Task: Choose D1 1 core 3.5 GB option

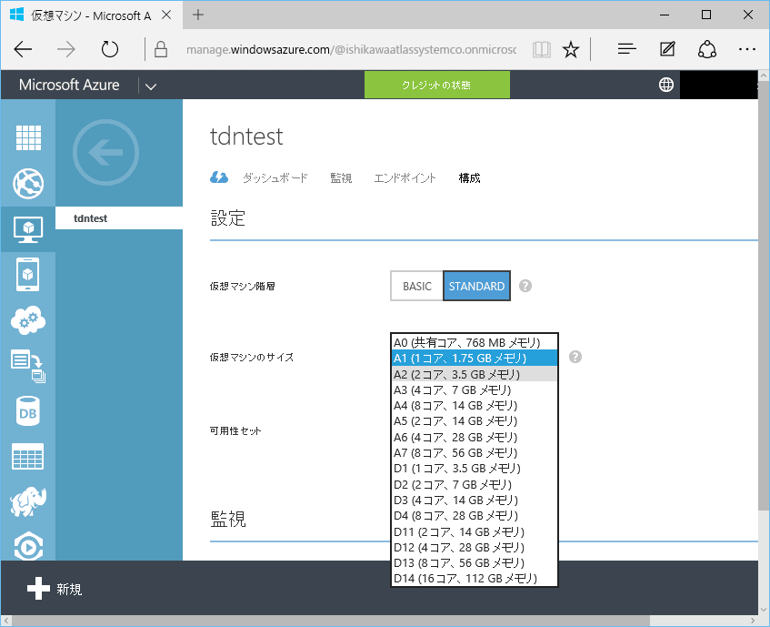Action: click(475, 469)
